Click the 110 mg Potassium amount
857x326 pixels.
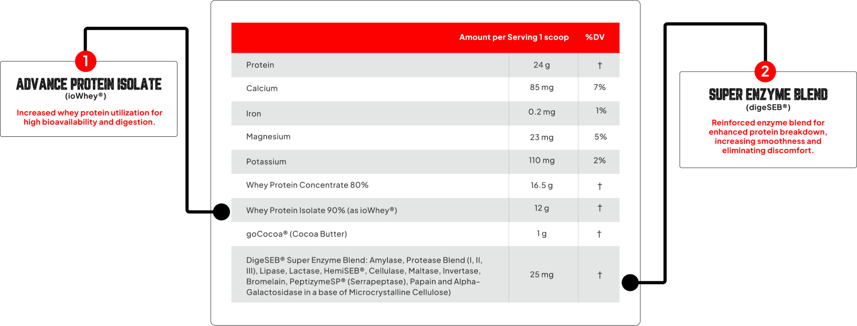(542, 160)
